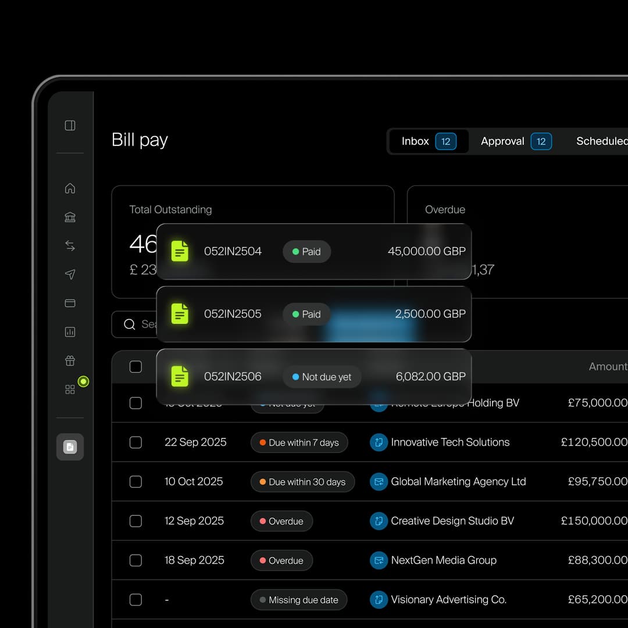
Task: Switch to the Inbox tab
Action: pos(429,141)
